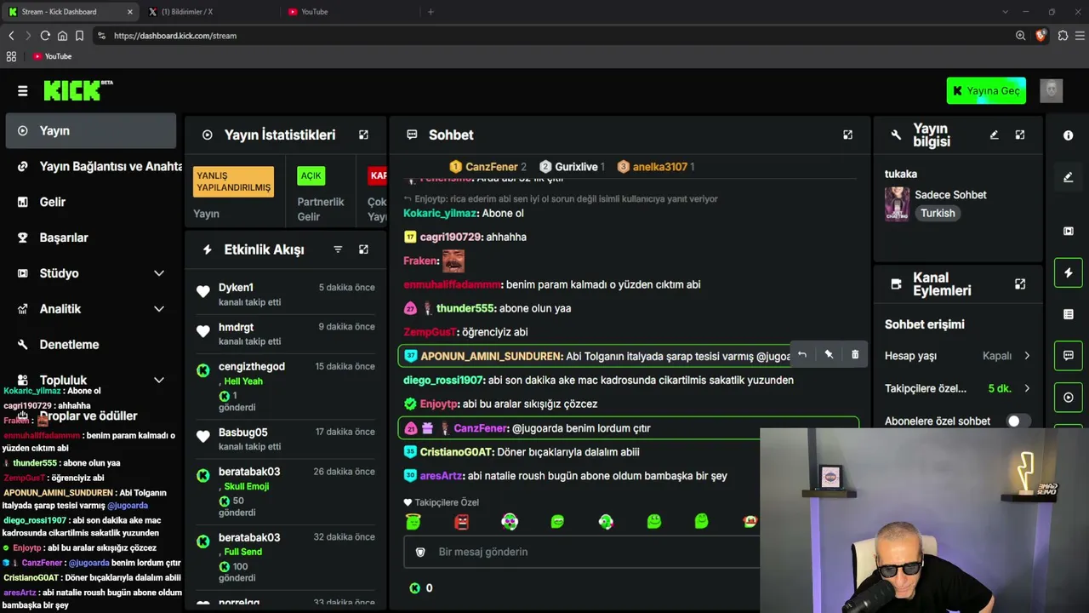This screenshot has width=1089, height=613.
Task: Toggle the list widget icon in right rail
Action: [x=1069, y=314]
